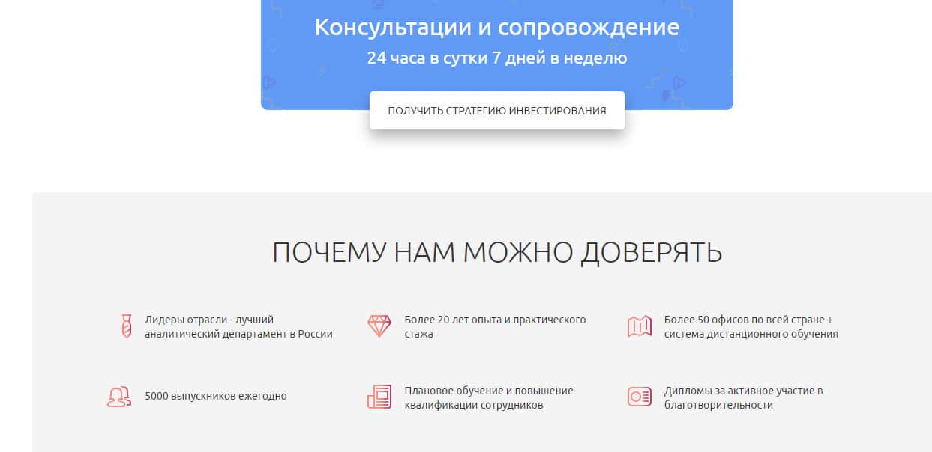Click the text 'Дипломы за активное участие в благотворительности'
Screen dimensions: 932x452
pyautogui.click(x=744, y=398)
